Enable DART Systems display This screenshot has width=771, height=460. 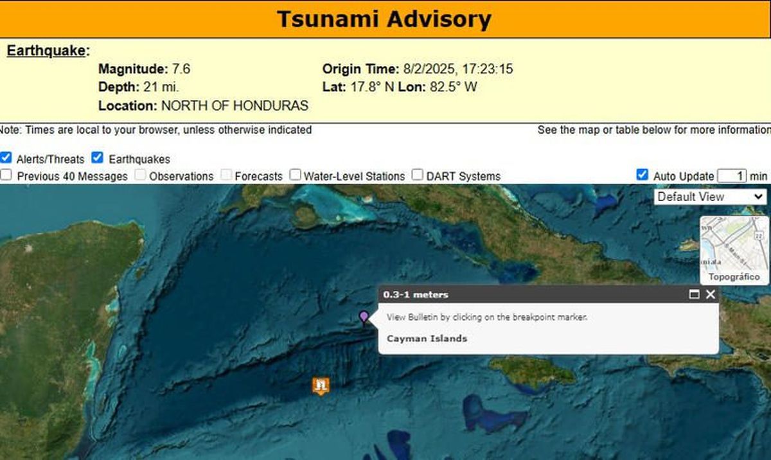(x=417, y=173)
